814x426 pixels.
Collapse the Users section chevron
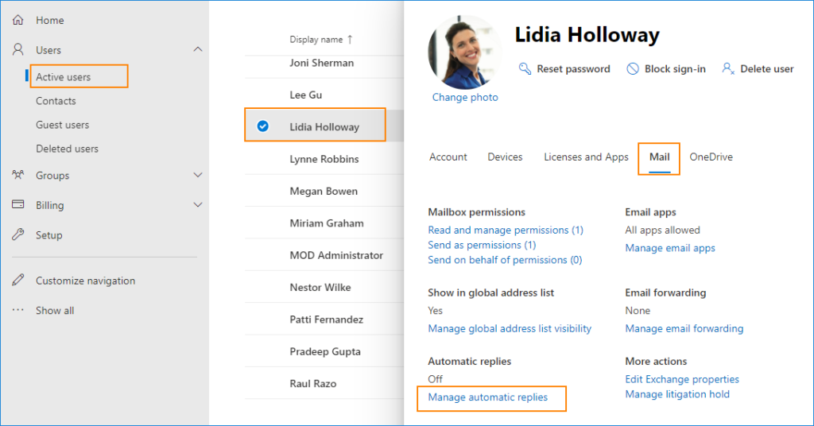(x=198, y=49)
